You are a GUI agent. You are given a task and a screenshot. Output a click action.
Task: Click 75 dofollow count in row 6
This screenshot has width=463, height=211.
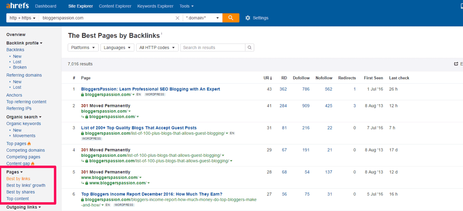pyautogui.click(x=307, y=194)
